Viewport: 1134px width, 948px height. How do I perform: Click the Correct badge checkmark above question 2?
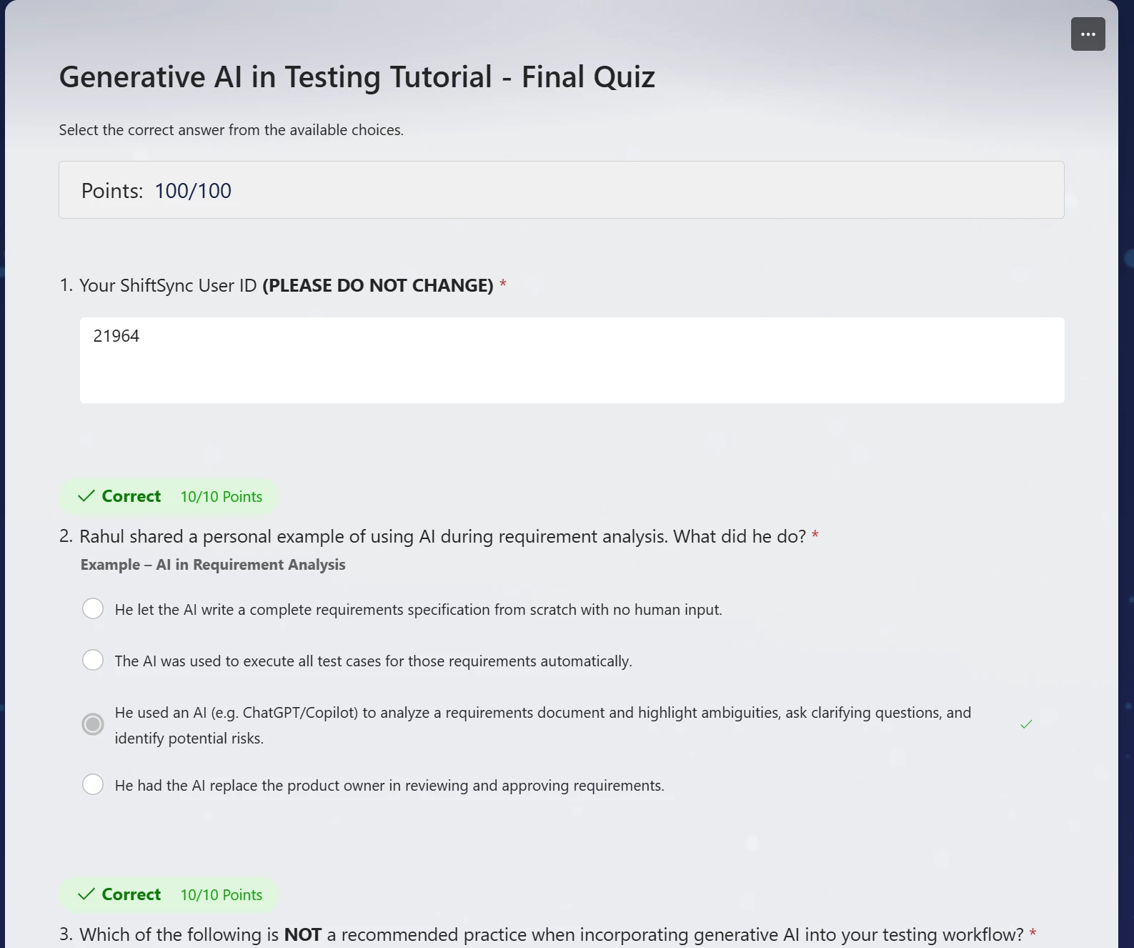click(86, 496)
